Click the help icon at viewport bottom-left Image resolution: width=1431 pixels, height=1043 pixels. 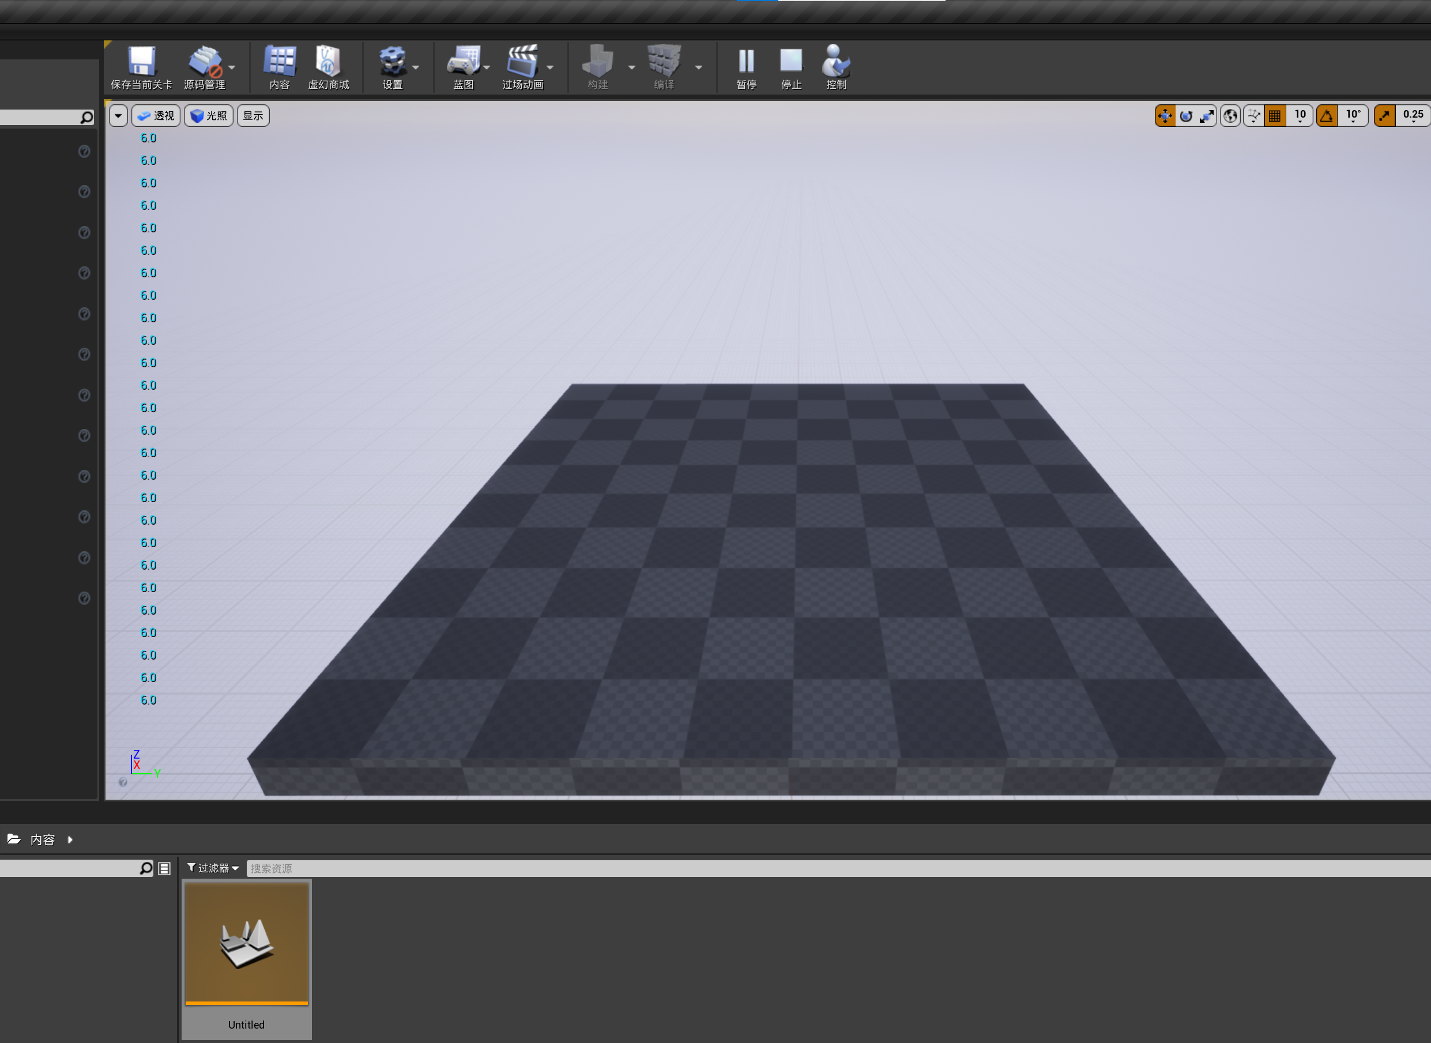click(x=123, y=782)
